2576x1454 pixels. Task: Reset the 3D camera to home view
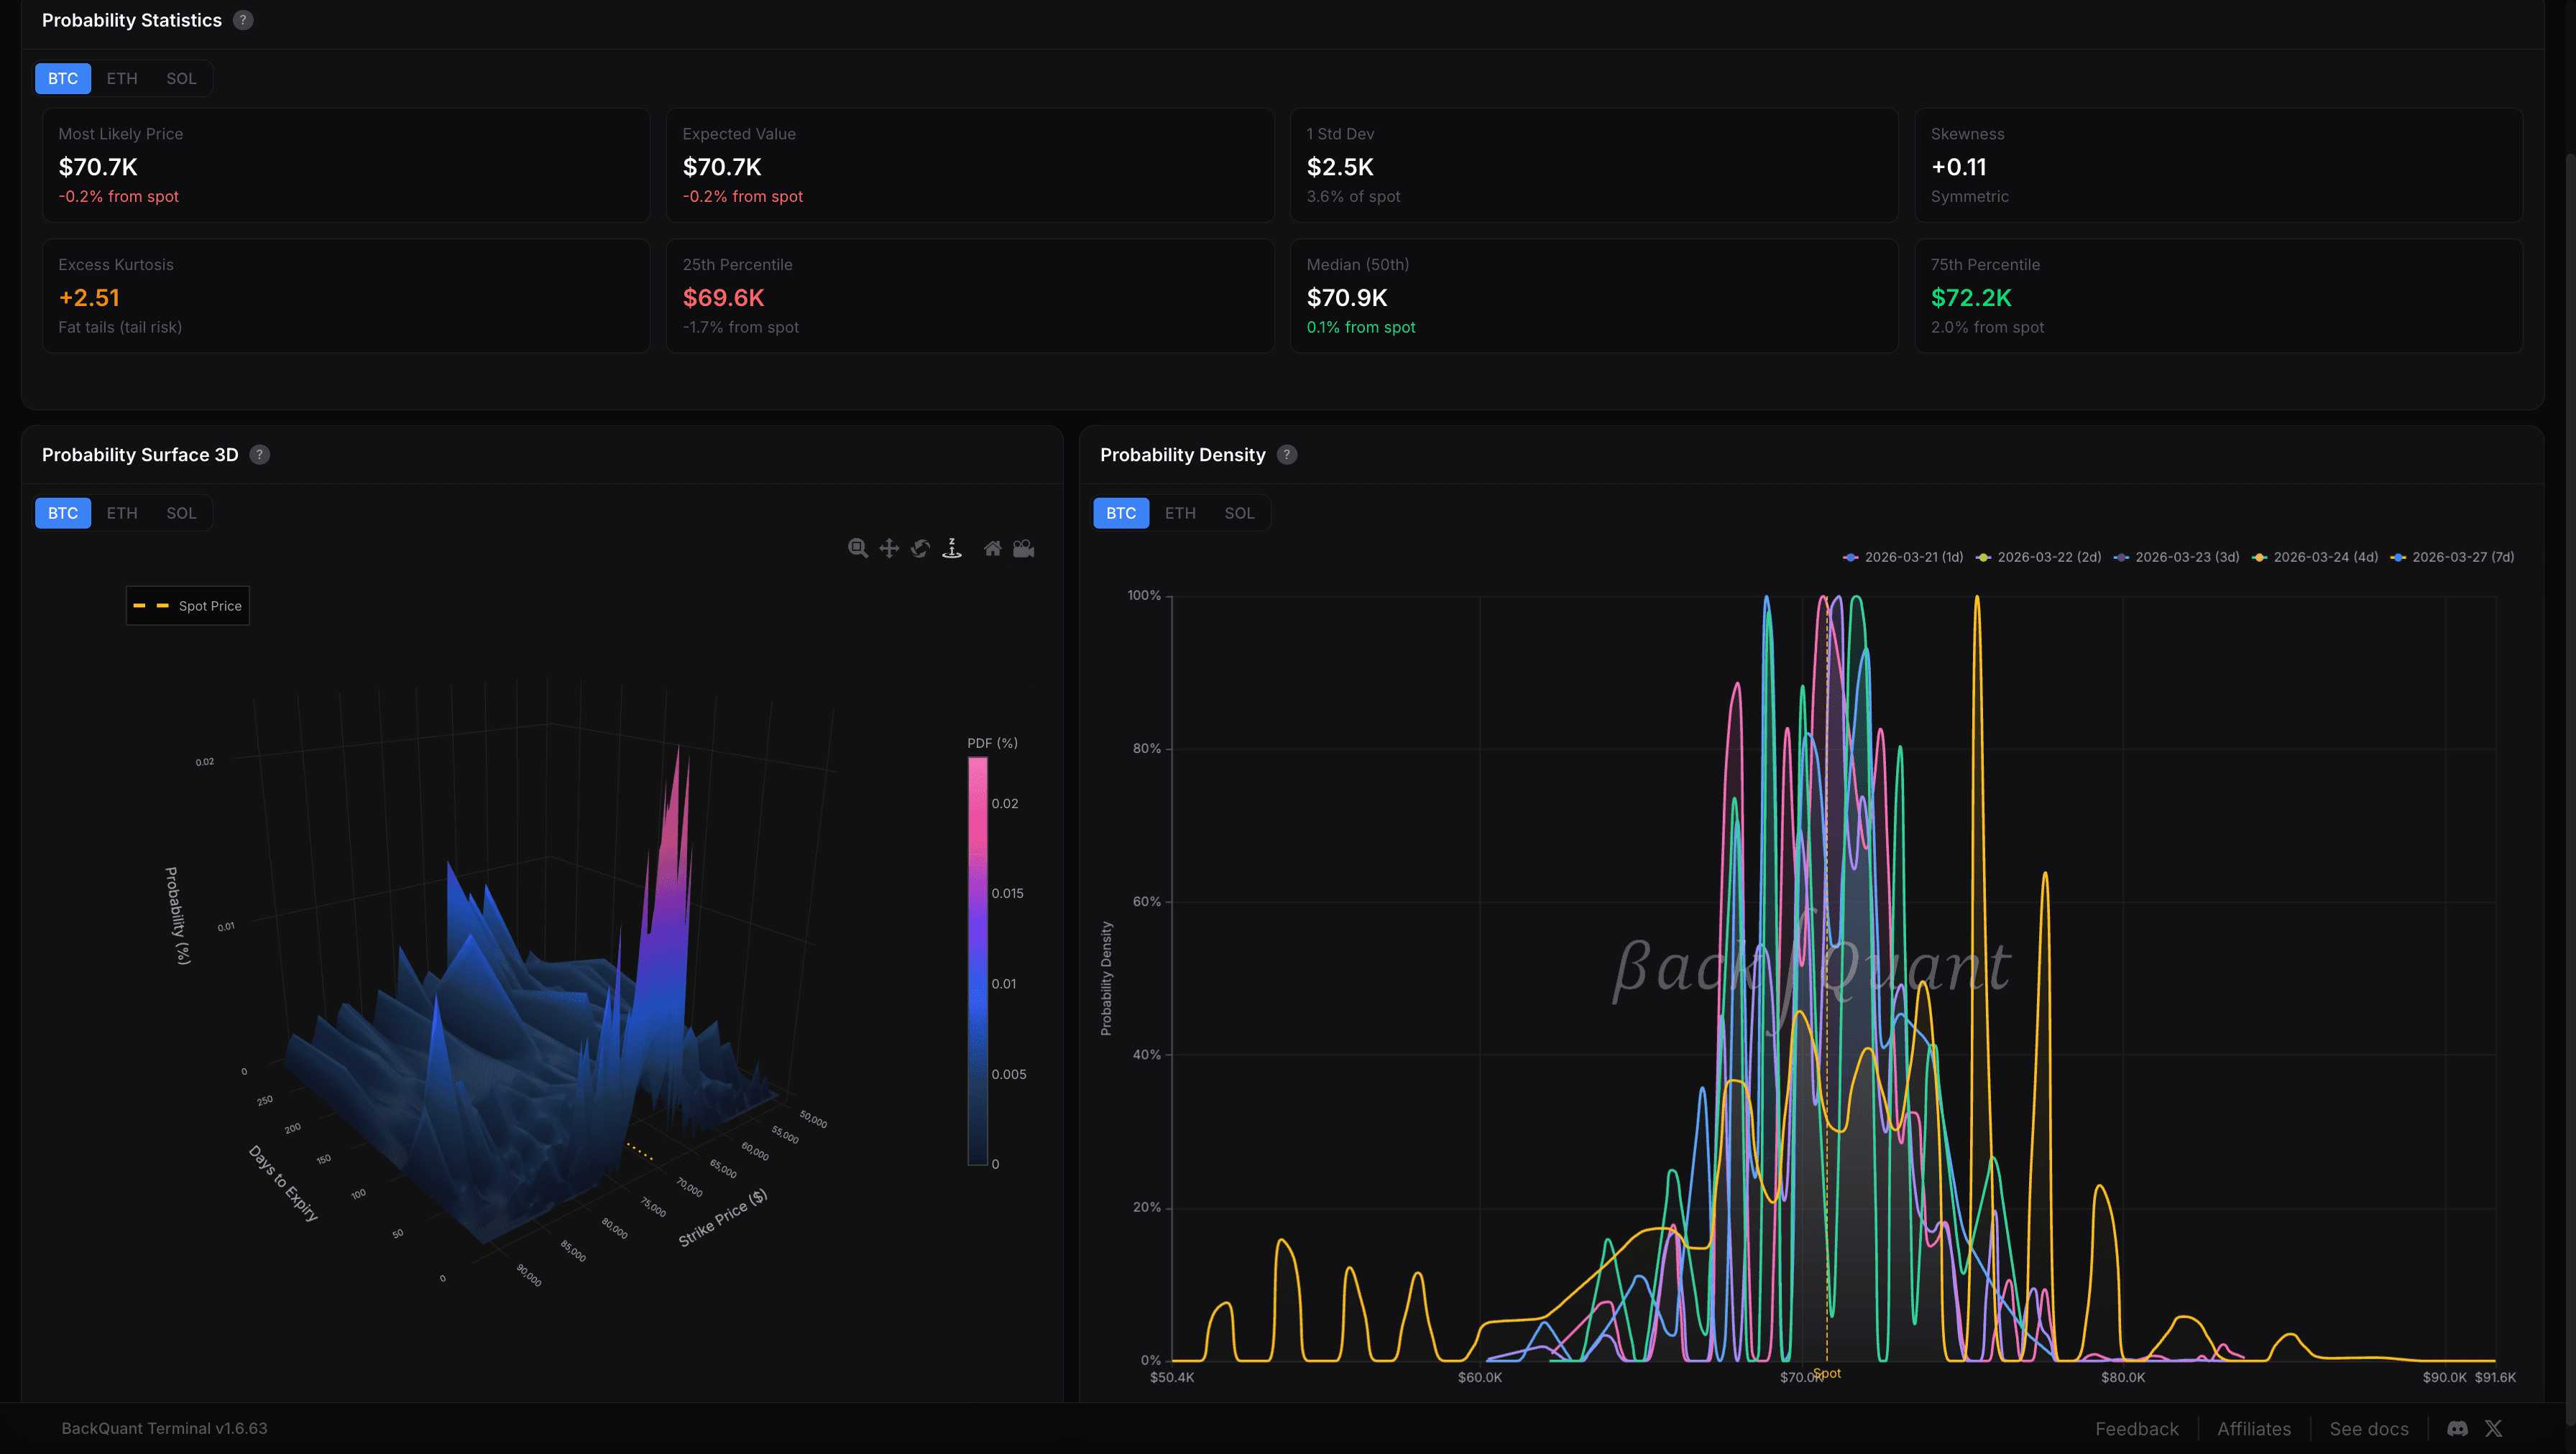[993, 547]
